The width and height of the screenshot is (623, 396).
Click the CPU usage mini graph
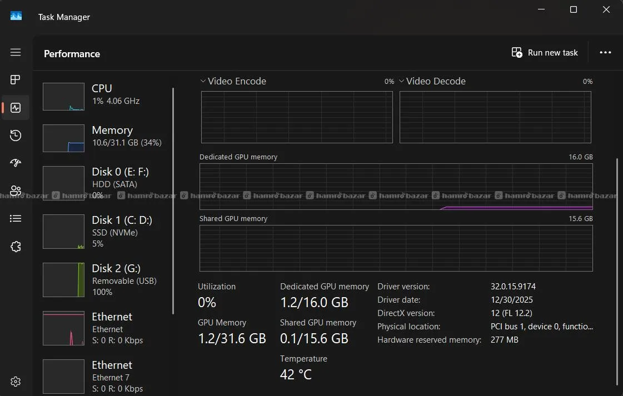tap(63, 97)
